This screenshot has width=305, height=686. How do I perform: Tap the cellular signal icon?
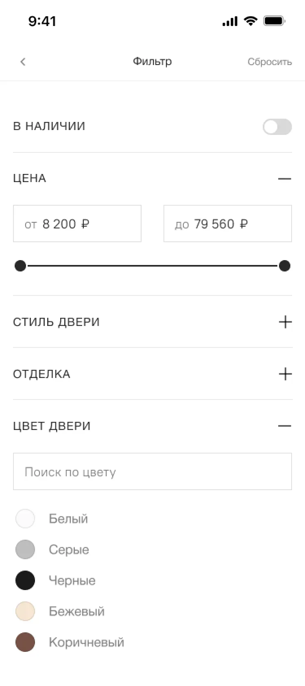[x=230, y=21]
